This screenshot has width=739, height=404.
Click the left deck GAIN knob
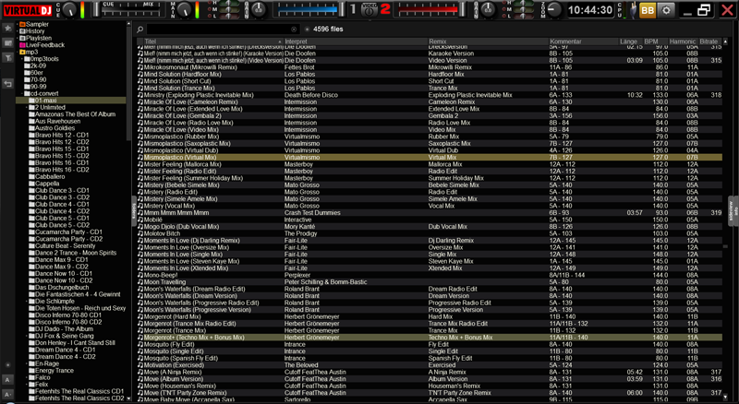point(259,10)
